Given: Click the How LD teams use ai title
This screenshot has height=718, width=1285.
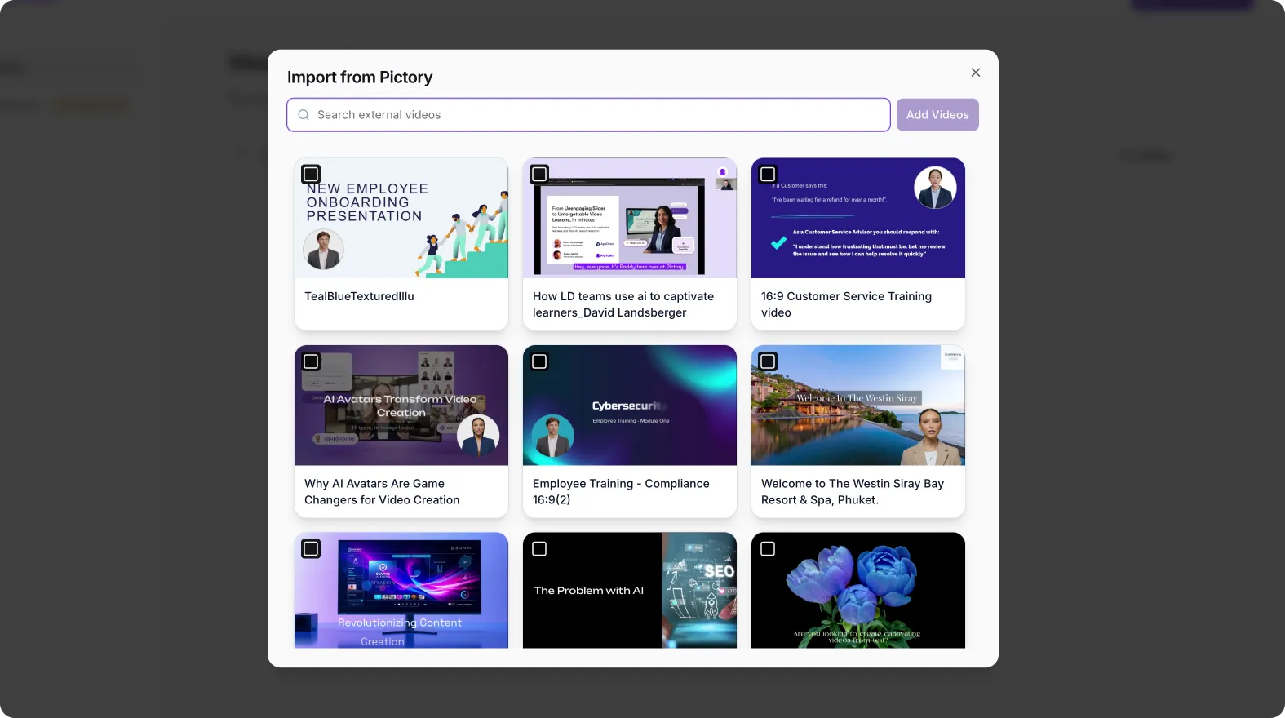Looking at the screenshot, I should pyautogui.click(x=623, y=304).
